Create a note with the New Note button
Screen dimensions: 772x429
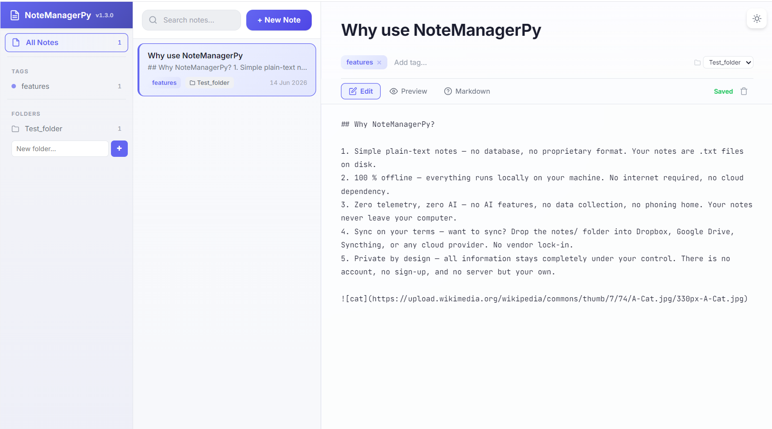point(279,20)
